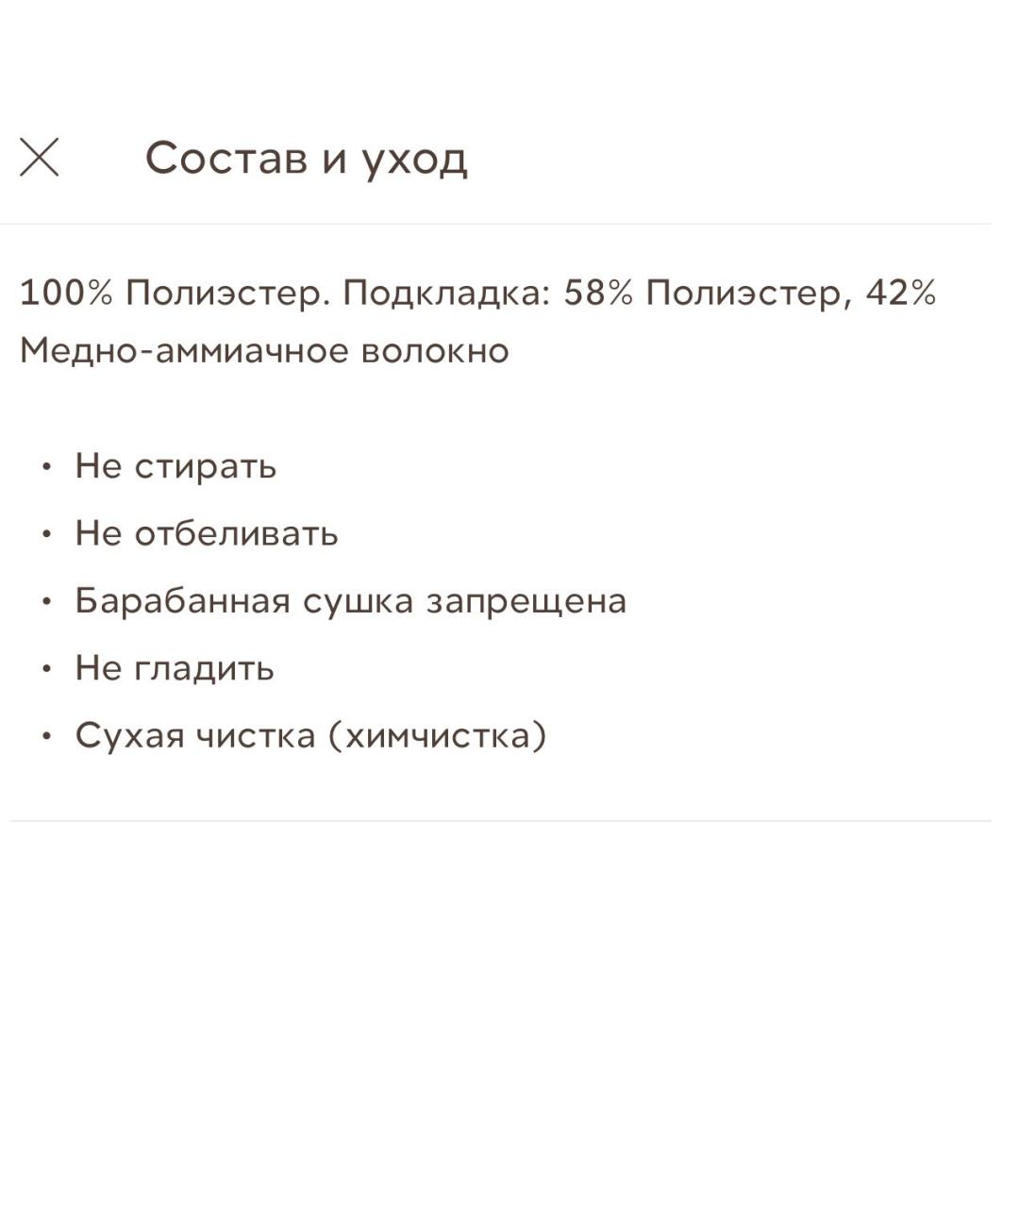Select the Не отбеливать care instruction
Viewport: 1019px width, 1208px height.
(x=205, y=533)
